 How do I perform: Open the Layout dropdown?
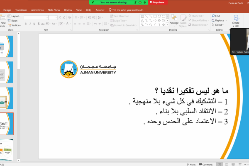14,16
